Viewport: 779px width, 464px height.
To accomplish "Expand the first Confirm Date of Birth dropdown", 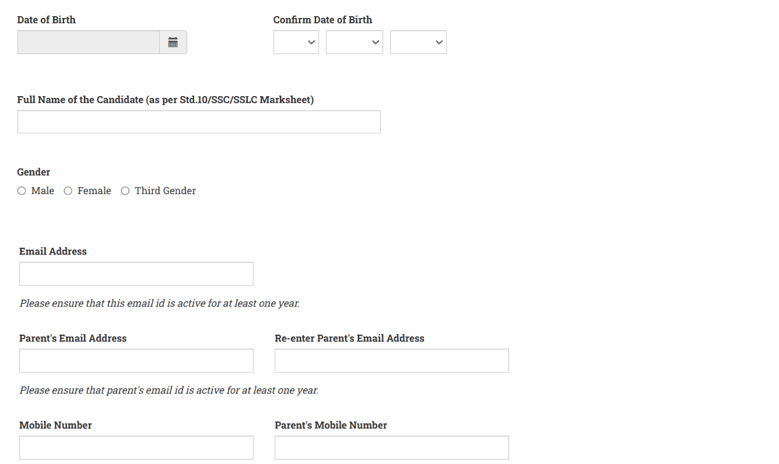I will pyautogui.click(x=296, y=43).
